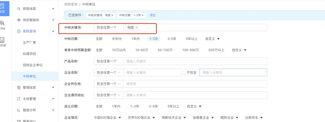Expand the 本地管理 menu
This screenshot has height=122, width=325.
point(53,99)
